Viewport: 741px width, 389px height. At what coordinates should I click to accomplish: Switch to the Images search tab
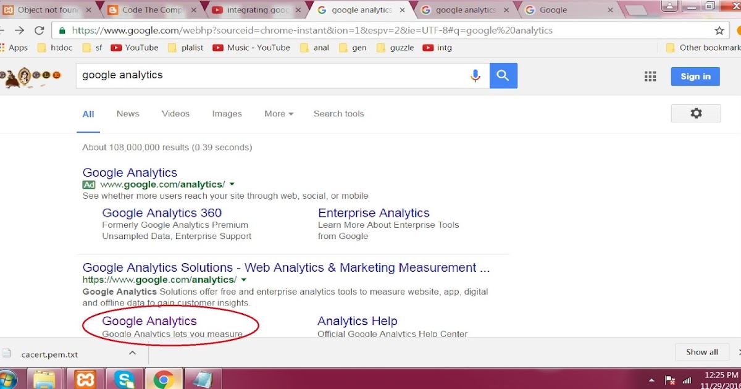[x=227, y=114]
